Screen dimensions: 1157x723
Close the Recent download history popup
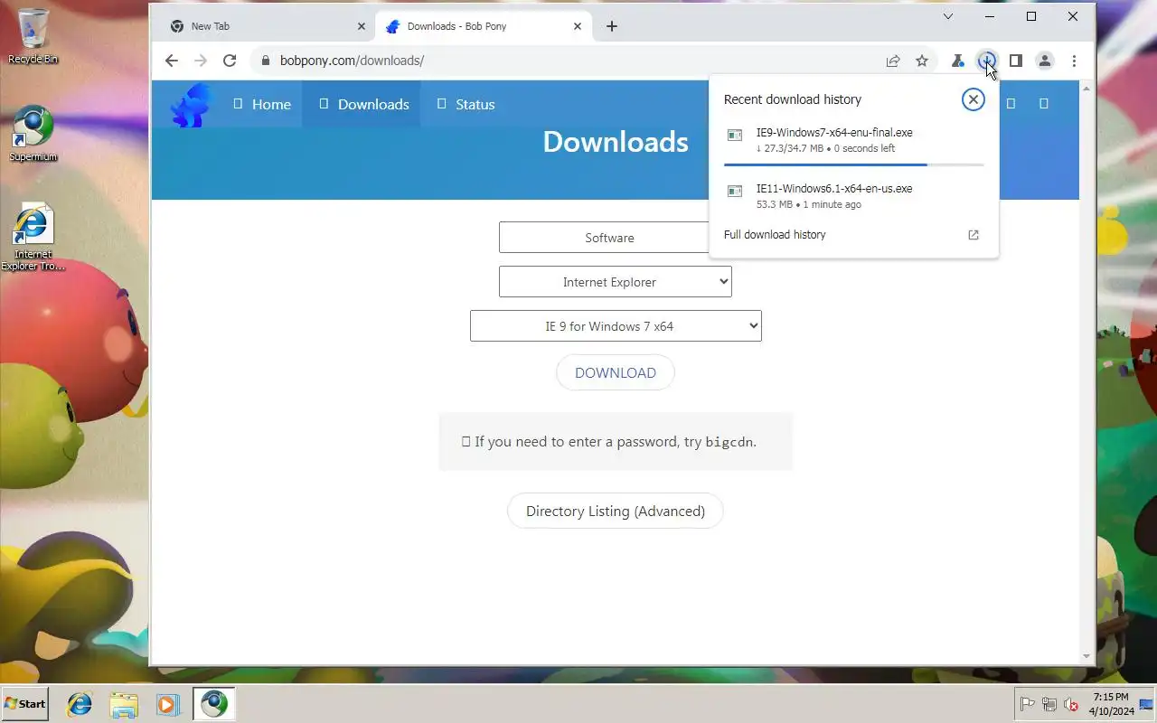(x=973, y=99)
